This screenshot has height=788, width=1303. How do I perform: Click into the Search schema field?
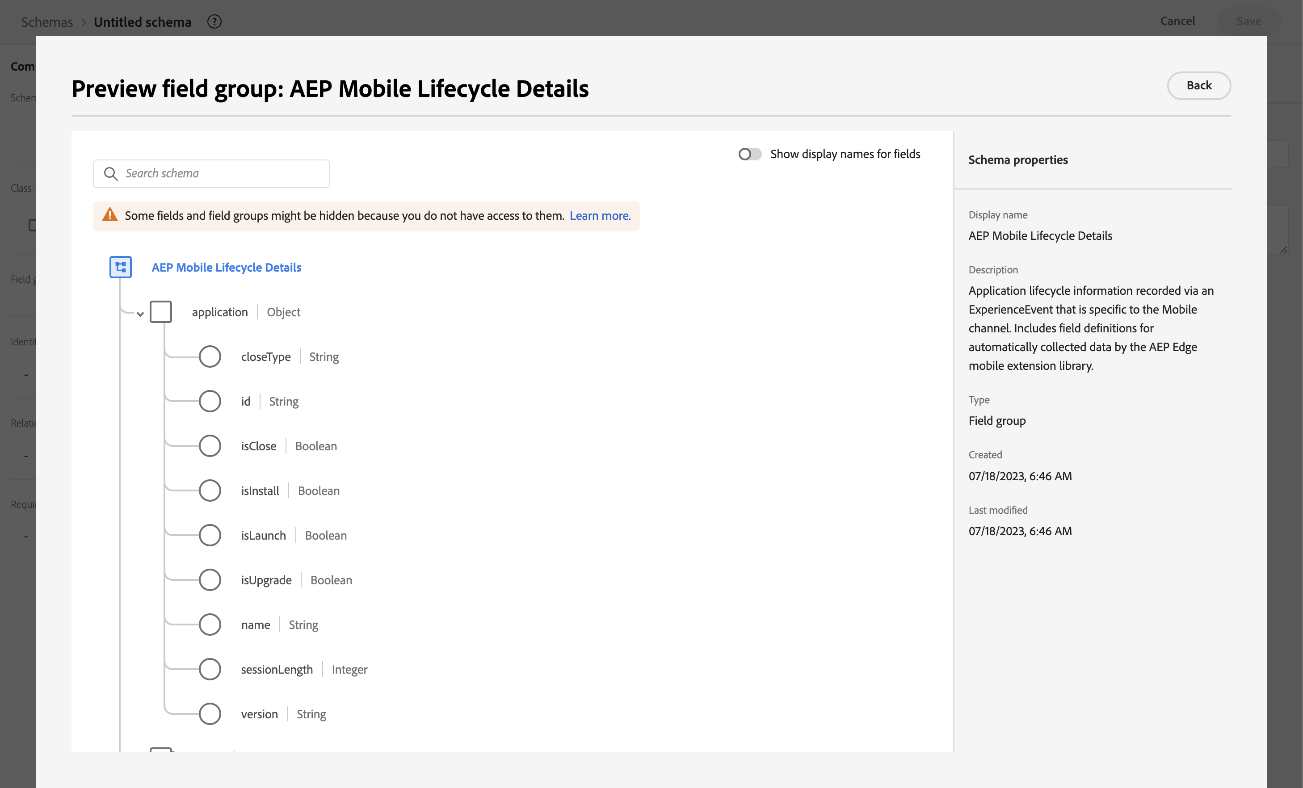(222, 173)
